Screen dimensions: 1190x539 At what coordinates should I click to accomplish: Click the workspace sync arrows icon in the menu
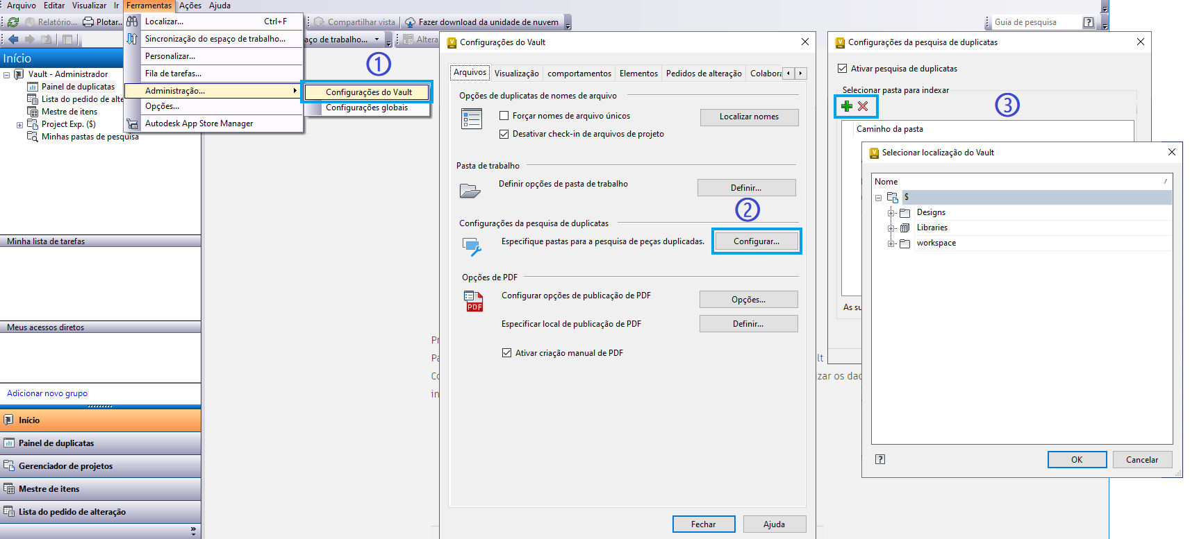click(132, 39)
